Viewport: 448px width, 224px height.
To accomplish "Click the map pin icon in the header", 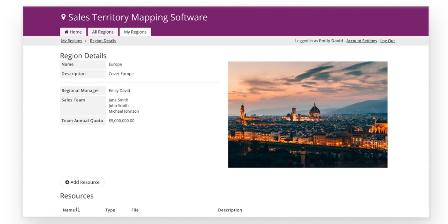I will pos(63,17).
